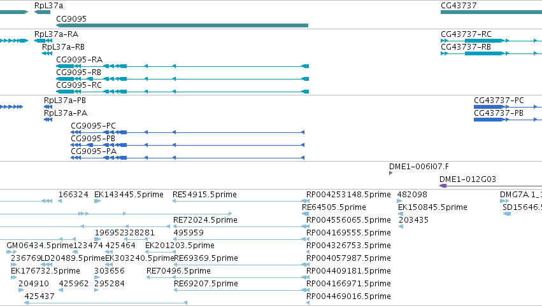542x306 pixels.
Task: Select the CG43737-RB transcript label
Action: click(x=466, y=47)
